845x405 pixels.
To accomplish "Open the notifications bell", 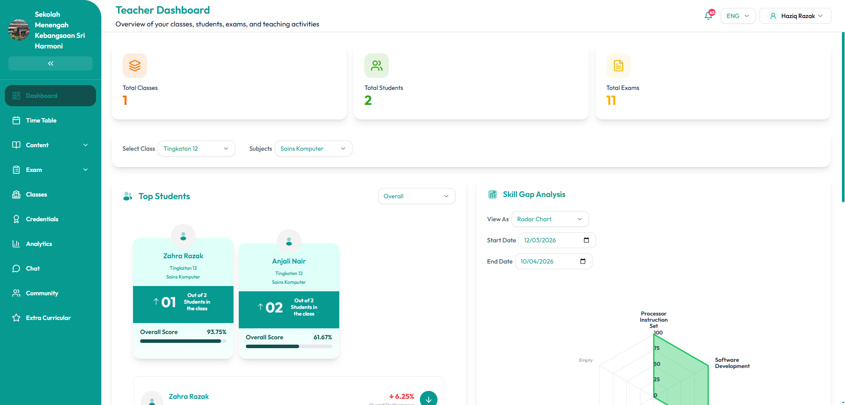I will pos(708,16).
